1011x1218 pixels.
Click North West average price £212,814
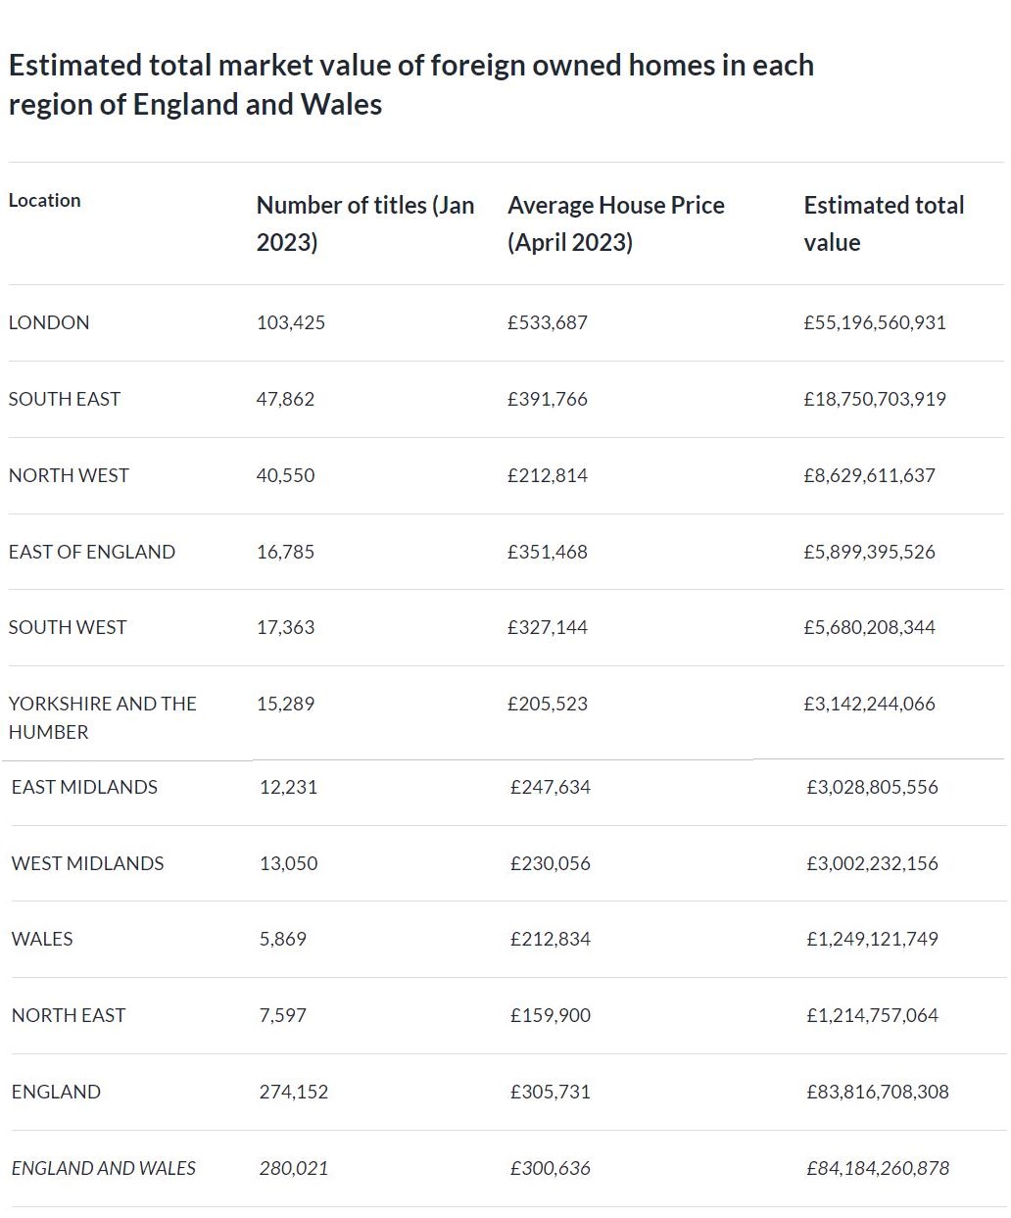(x=548, y=475)
